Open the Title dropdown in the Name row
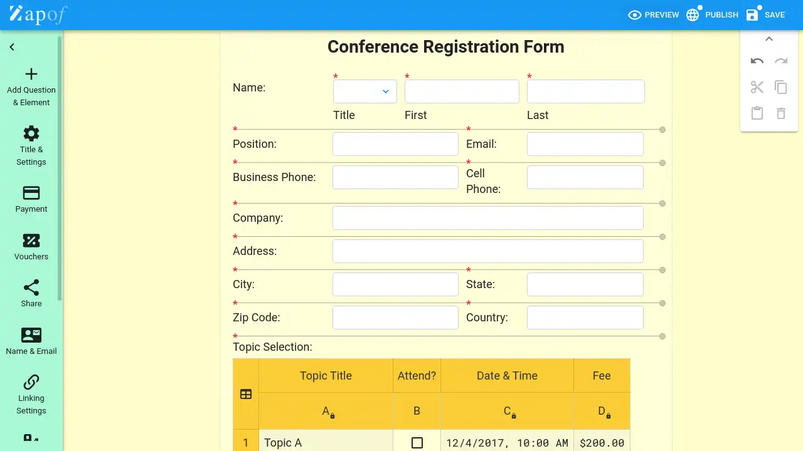The width and height of the screenshot is (803, 451). tap(385, 91)
